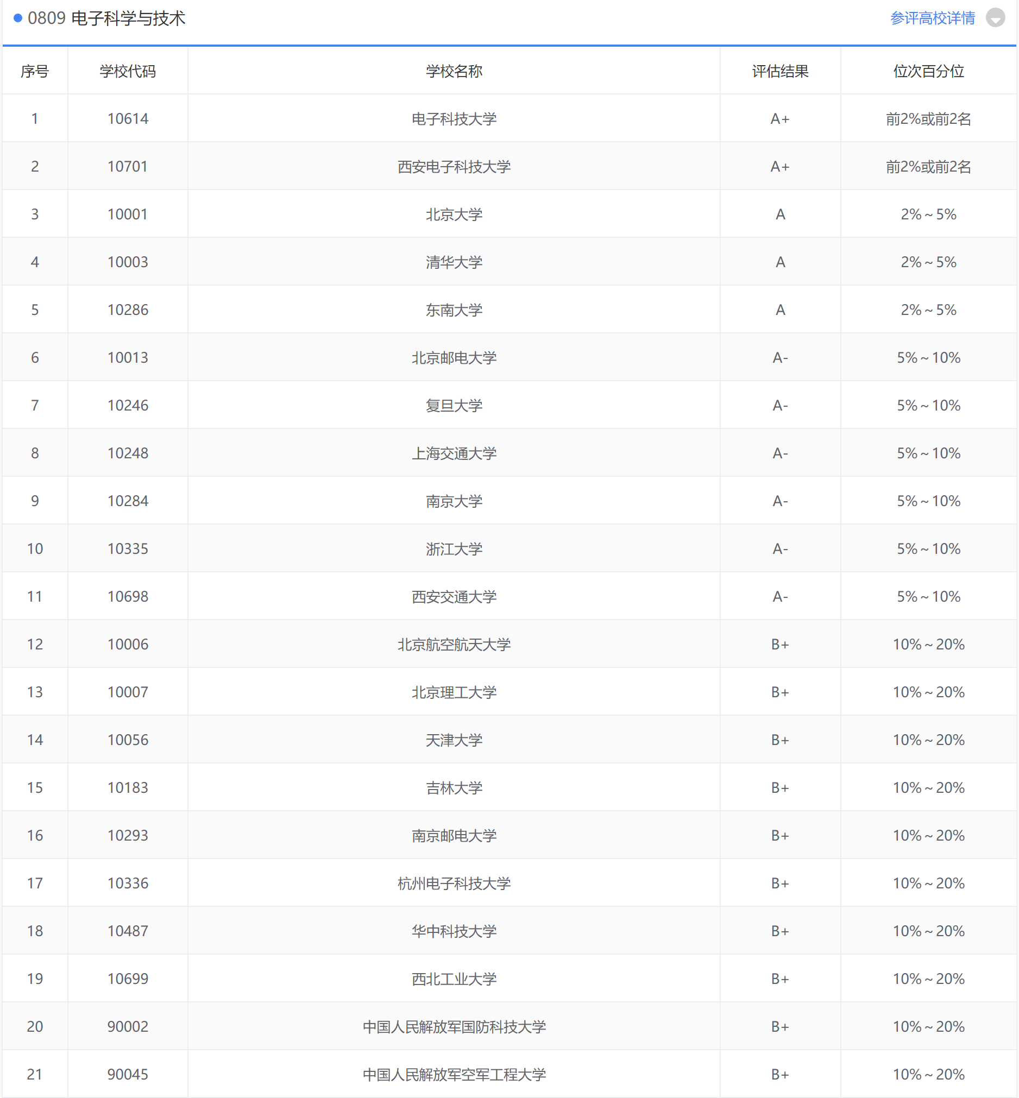The height and width of the screenshot is (1098, 1019).
Task: Select the A- grade for 复旦大学
Action: click(x=780, y=406)
